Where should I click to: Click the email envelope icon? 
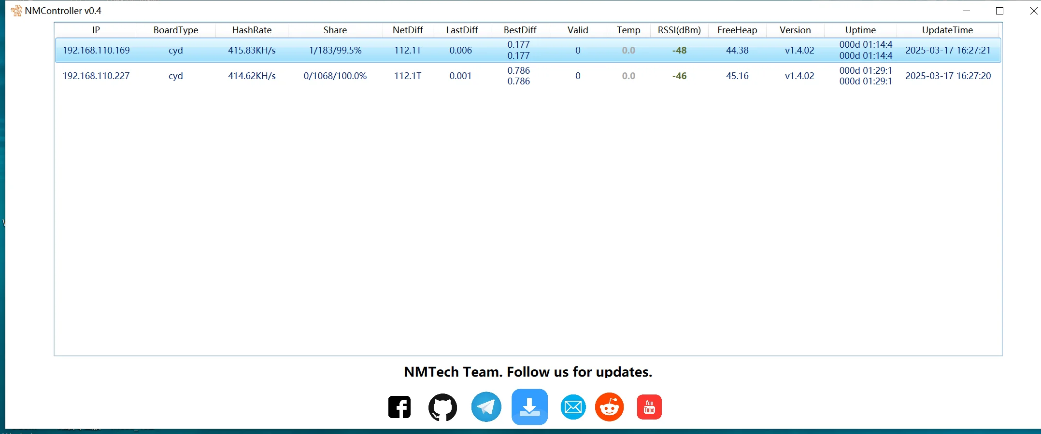(x=573, y=407)
